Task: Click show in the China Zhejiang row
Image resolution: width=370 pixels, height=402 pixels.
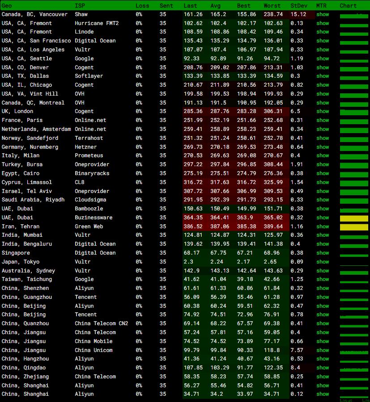Action: pyautogui.click(x=323, y=377)
